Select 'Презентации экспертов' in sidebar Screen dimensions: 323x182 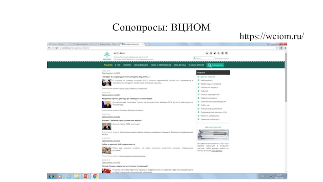click(x=211, y=84)
